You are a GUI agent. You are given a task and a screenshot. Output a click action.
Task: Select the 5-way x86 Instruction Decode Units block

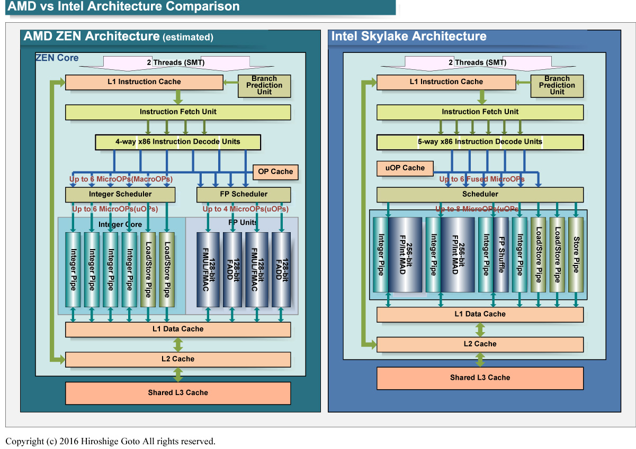click(x=480, y=142)
